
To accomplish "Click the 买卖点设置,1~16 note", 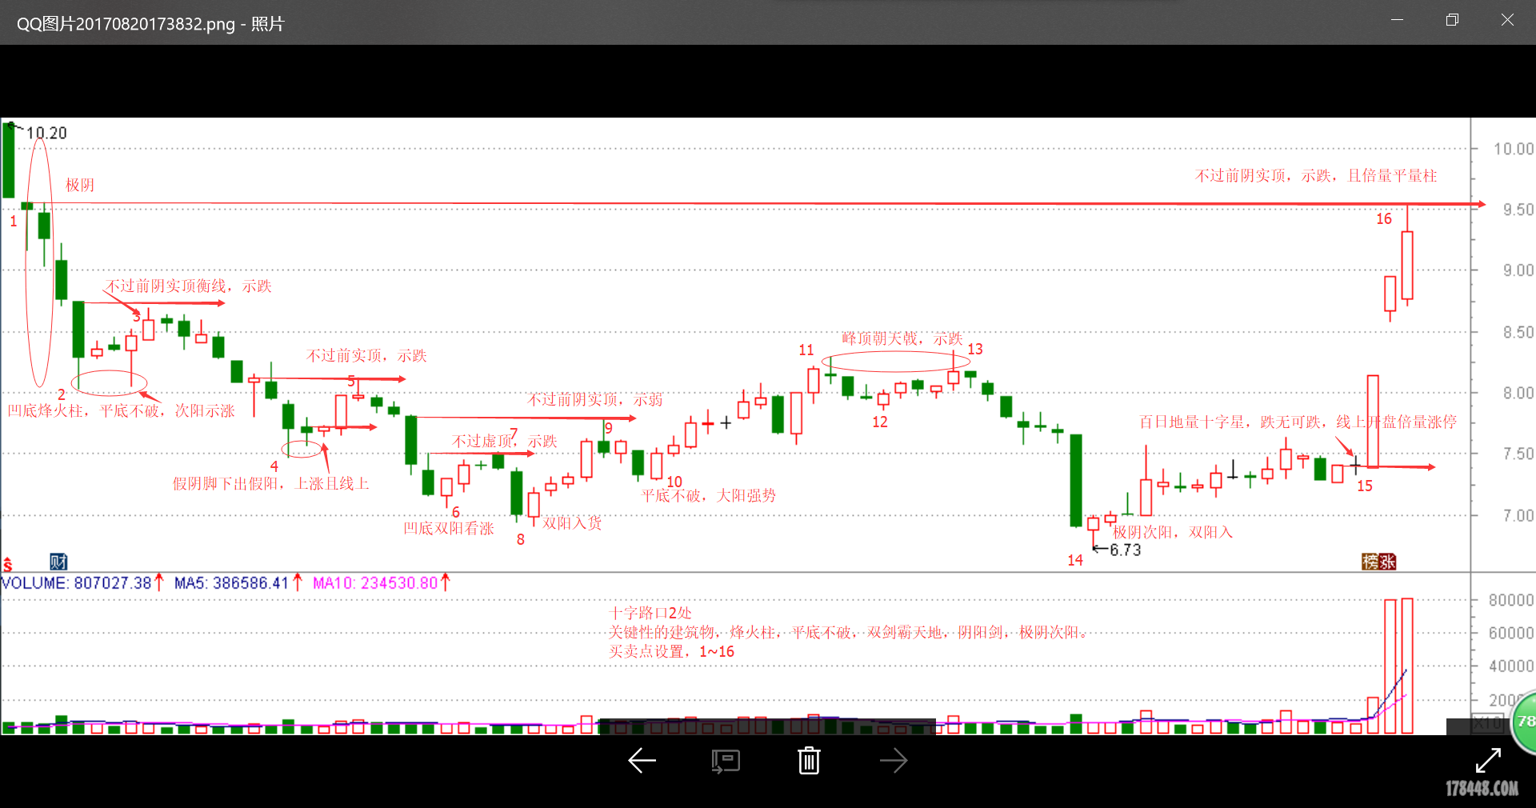I will point(671,651).
